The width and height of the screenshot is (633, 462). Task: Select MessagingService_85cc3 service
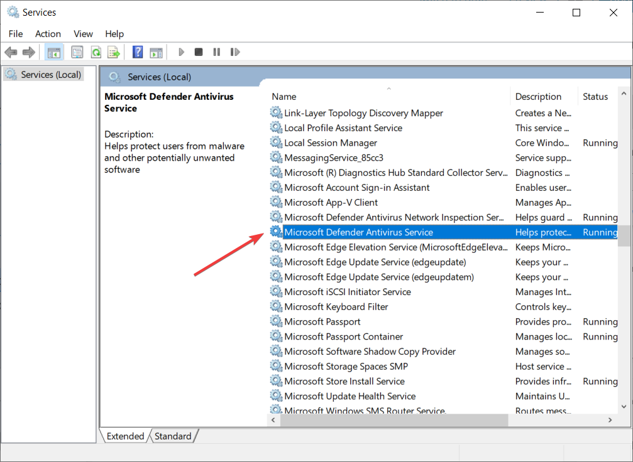point(334,158)
